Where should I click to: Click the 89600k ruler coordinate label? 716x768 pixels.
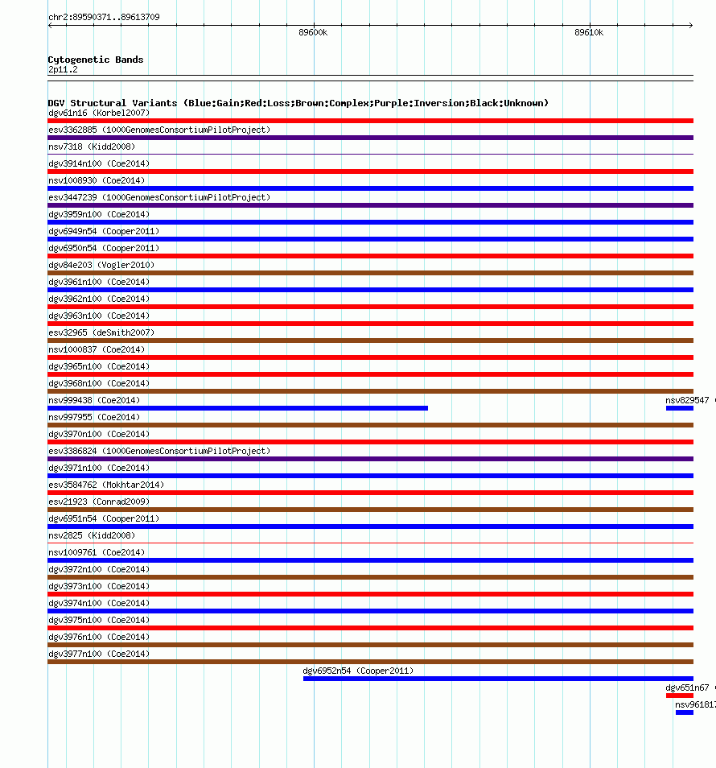click(x=313, y=32)
